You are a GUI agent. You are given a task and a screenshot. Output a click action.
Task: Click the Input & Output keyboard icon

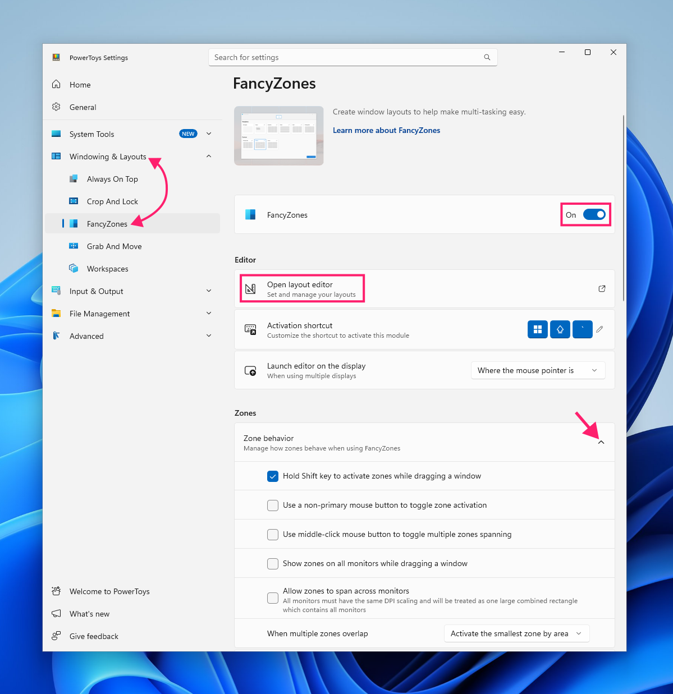point(56,291)
